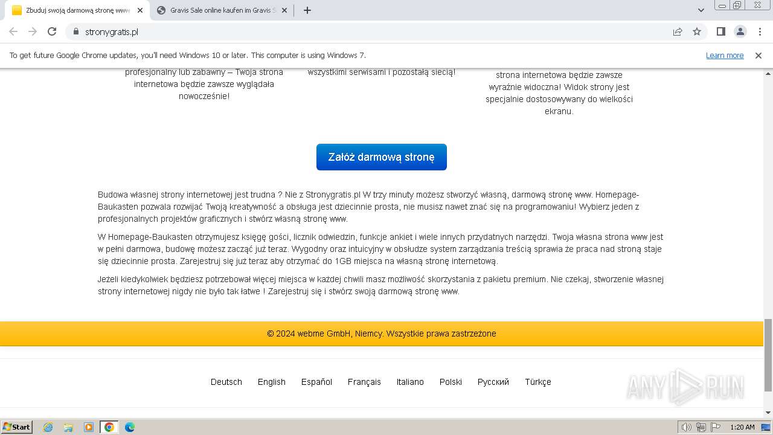Screen dimensions: 773x435
Task: Switch site language to Polski
Action: 451,382
